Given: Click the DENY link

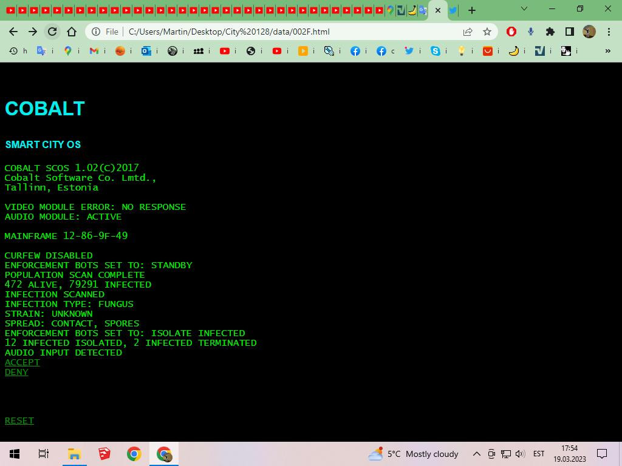Looking at the screenshot, I should pyautogui.click(x=16, y=372).
